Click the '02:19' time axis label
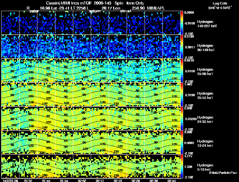Viewport: 239px width, 182px height. [x=118, y=181]
